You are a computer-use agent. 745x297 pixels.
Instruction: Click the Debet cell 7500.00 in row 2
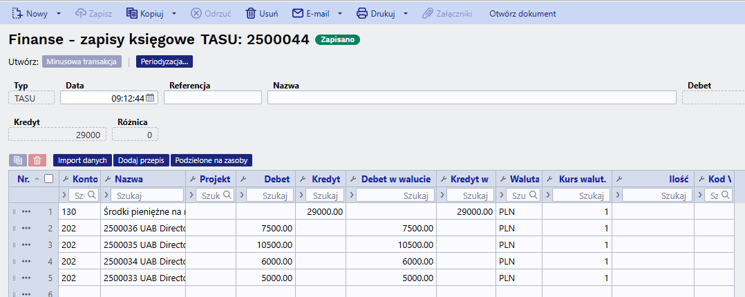tap(265, 228)
